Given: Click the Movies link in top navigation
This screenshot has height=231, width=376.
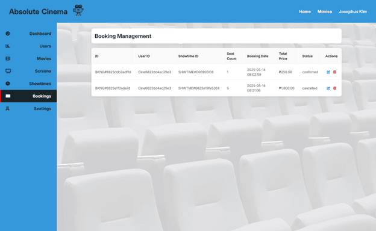Looking at the screenshot, I should click(x=325, y=11).
